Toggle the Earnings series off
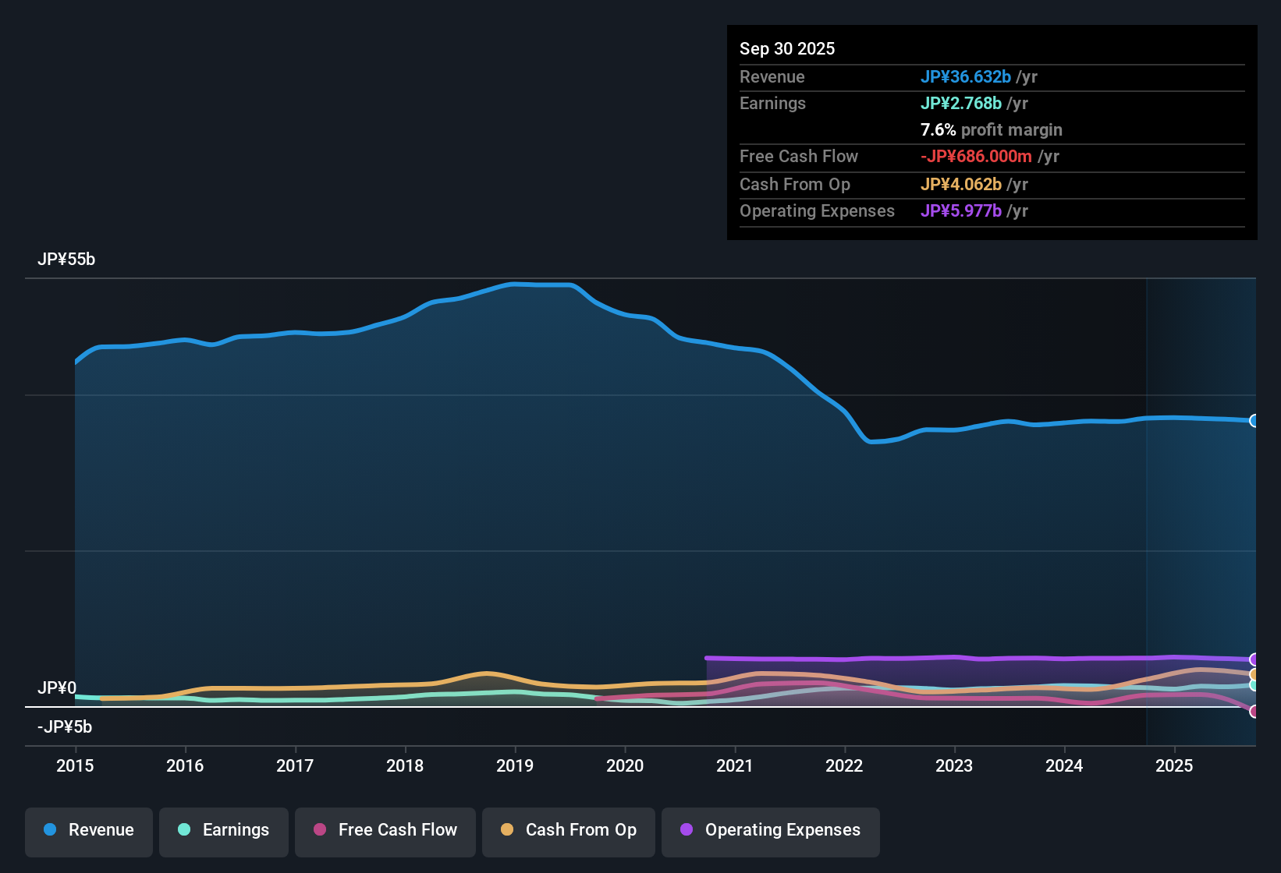1281x873 pixels. click(223, 830)
